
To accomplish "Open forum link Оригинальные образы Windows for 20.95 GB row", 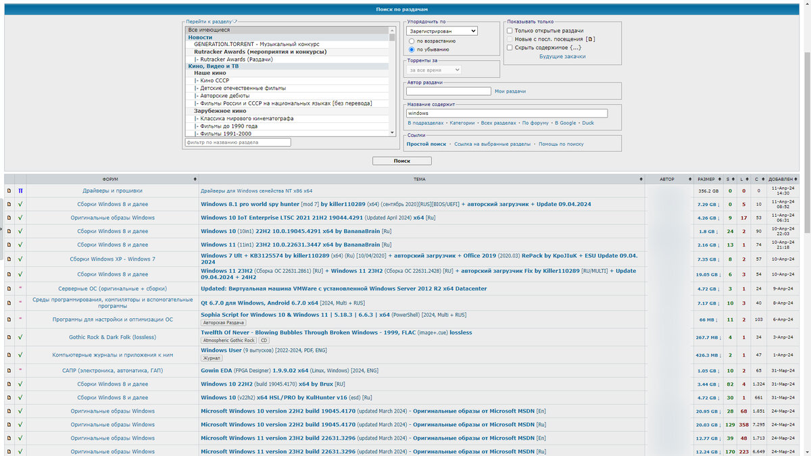I will pos(113,411).
